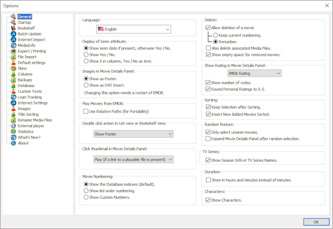Click the About info icon
333x229 pixels.
coord(13,143)
